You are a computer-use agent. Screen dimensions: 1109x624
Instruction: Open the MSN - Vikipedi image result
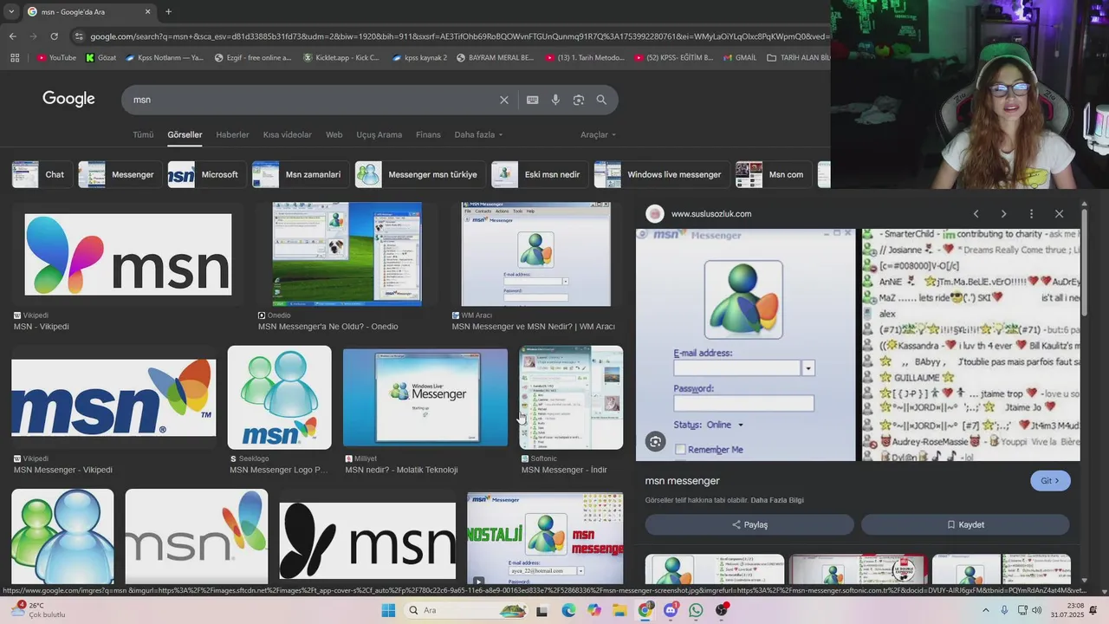[127, 255]
